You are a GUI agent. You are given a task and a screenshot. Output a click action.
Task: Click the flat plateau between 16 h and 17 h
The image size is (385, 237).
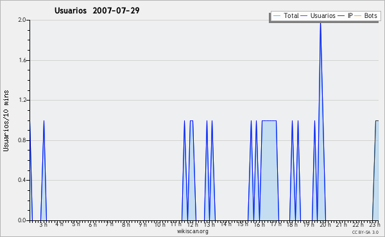(269, 120)
